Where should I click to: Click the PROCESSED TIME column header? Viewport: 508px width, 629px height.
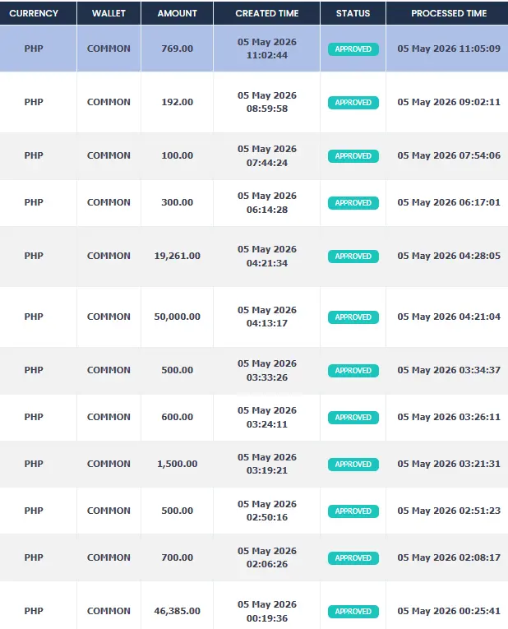click(449, 13)
